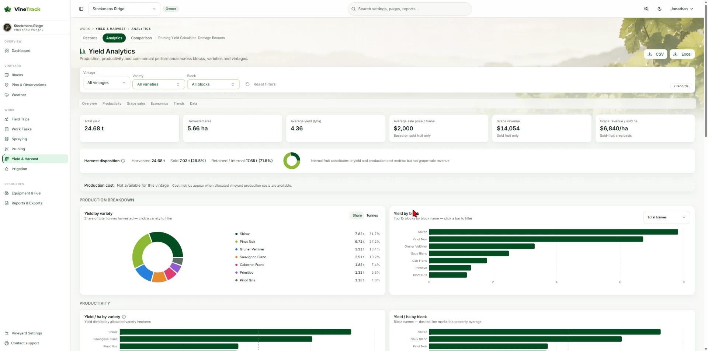The height and width of the screenshot is (351, 708).
Task: Select Yield & Harvest in sidebar
Action: point(35,159)
